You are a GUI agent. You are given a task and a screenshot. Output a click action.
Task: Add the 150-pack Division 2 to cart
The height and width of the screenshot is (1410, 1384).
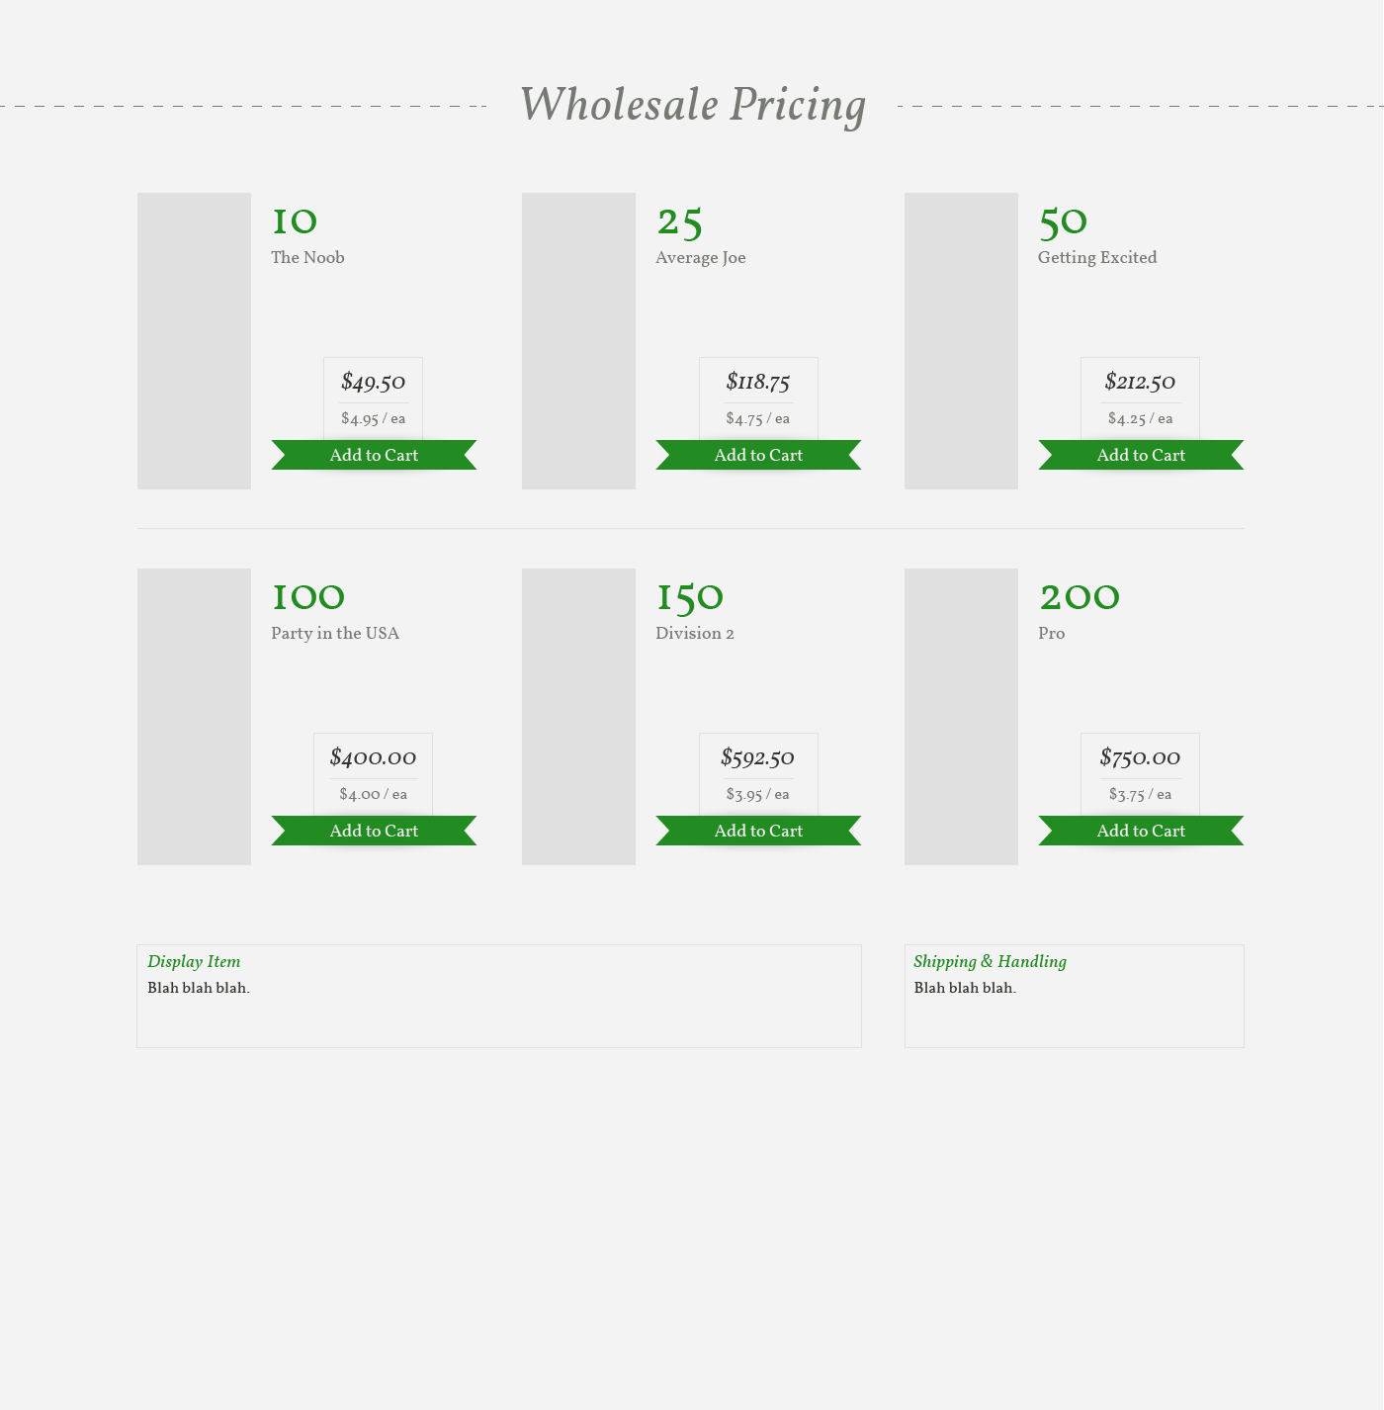758,831
